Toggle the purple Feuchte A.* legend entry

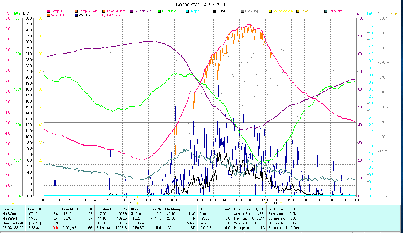click(x=132, y=11)
